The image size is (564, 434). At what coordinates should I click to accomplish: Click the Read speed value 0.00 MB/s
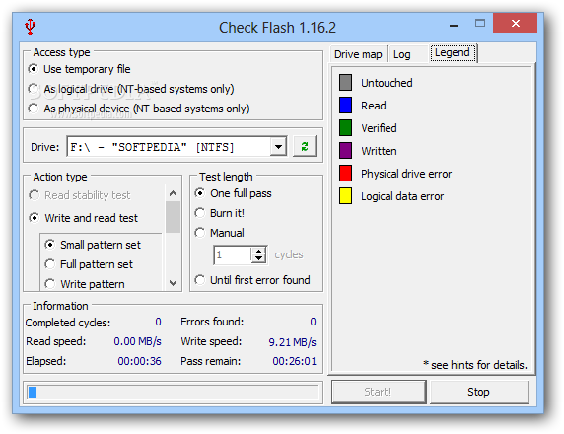click(137, 341)
